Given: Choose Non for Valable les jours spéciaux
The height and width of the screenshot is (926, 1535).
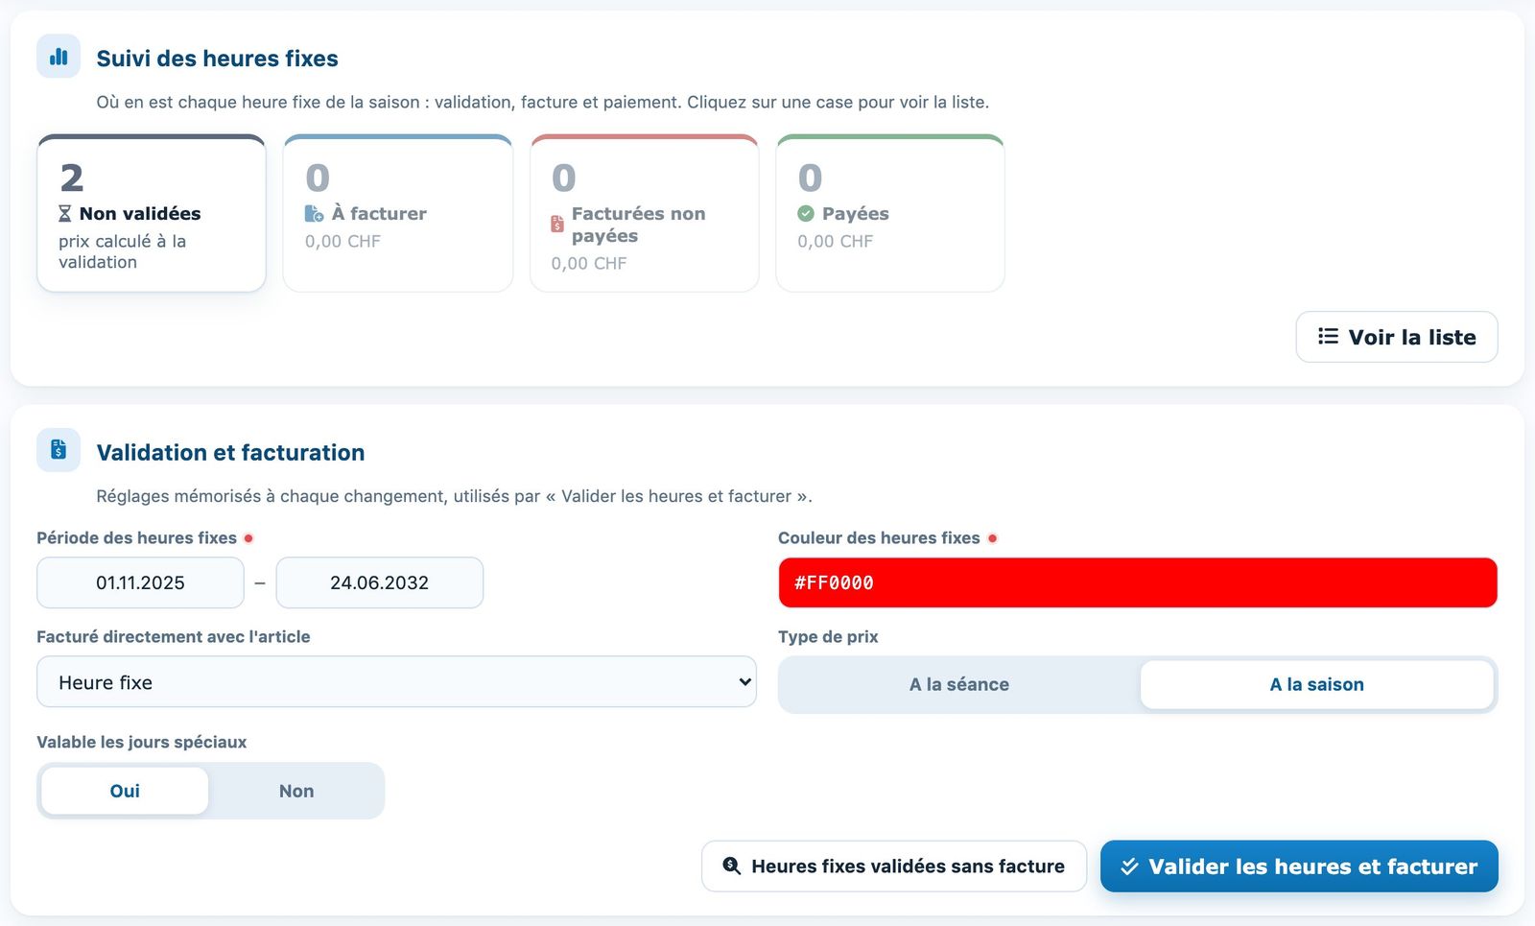Looking at the screenshot, I should coord(296,791).
